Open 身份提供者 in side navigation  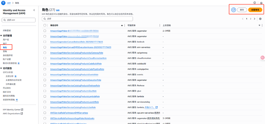(8, 55)
